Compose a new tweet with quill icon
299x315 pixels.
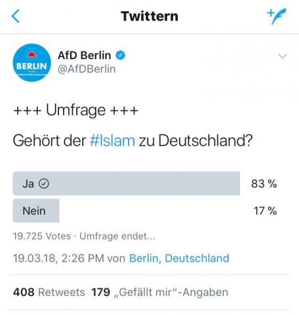tap(277, 16)
